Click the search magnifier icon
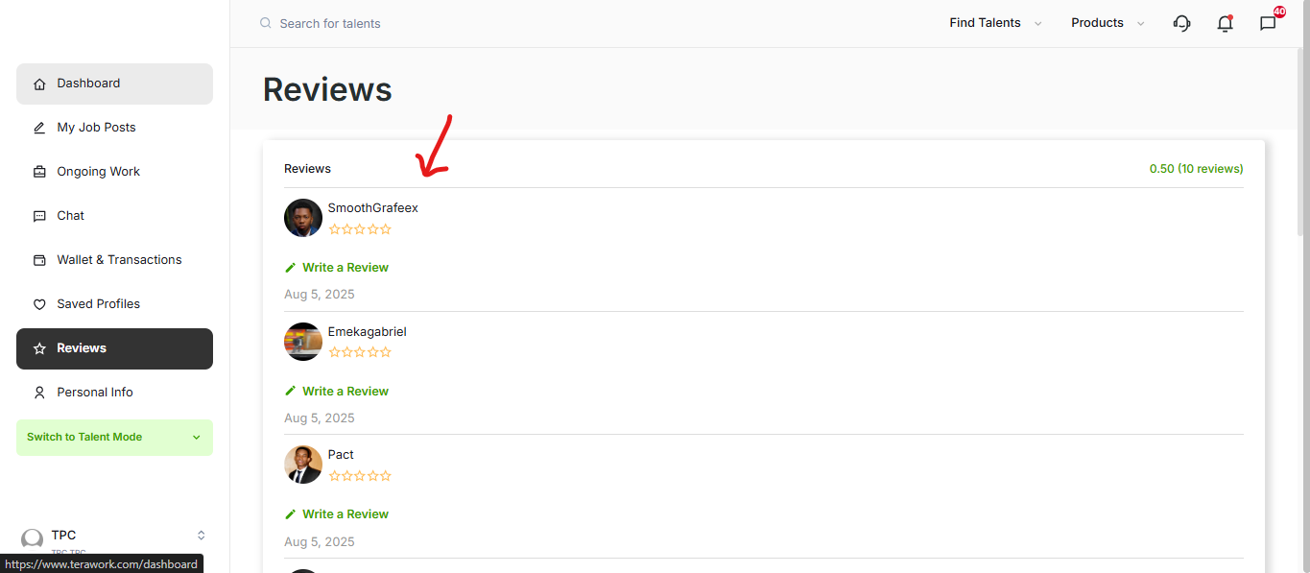 click(266, 23)
